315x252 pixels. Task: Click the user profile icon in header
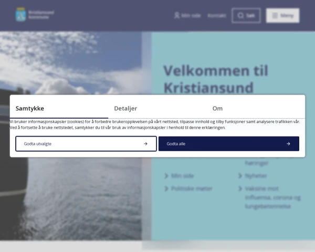pos(177,15)
